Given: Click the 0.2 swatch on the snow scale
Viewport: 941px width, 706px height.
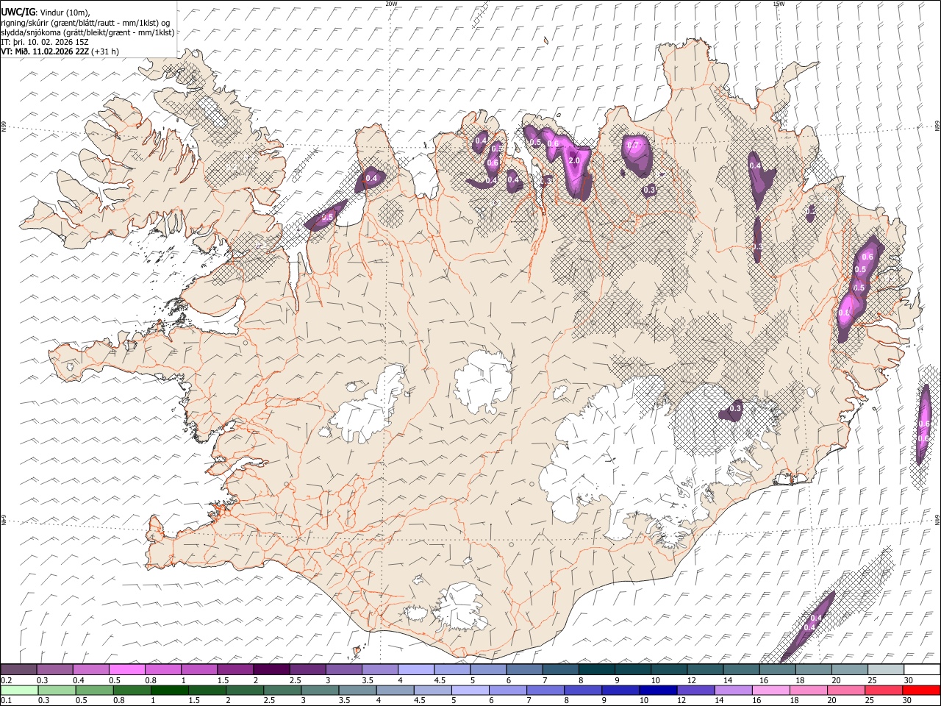Looking at the screenshot, I should click(18, 669).
